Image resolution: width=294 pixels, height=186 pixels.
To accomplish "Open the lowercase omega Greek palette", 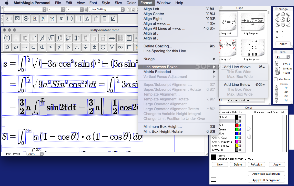I will (x=16, y=47).
